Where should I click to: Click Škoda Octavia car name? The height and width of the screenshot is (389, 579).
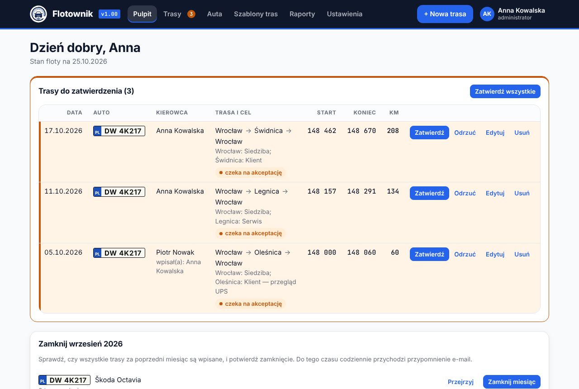pos(118,380)
